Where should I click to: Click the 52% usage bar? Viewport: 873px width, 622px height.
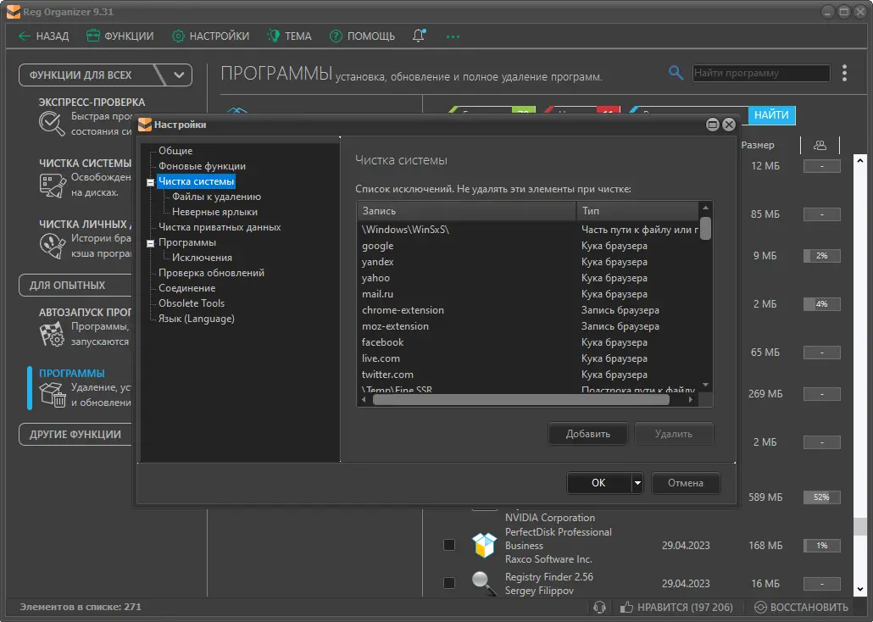point(822,497)
